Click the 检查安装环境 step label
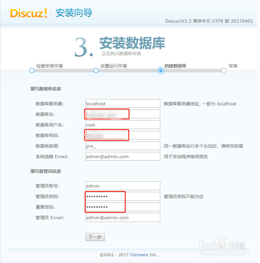260x263 pixels. click(50, 66)
